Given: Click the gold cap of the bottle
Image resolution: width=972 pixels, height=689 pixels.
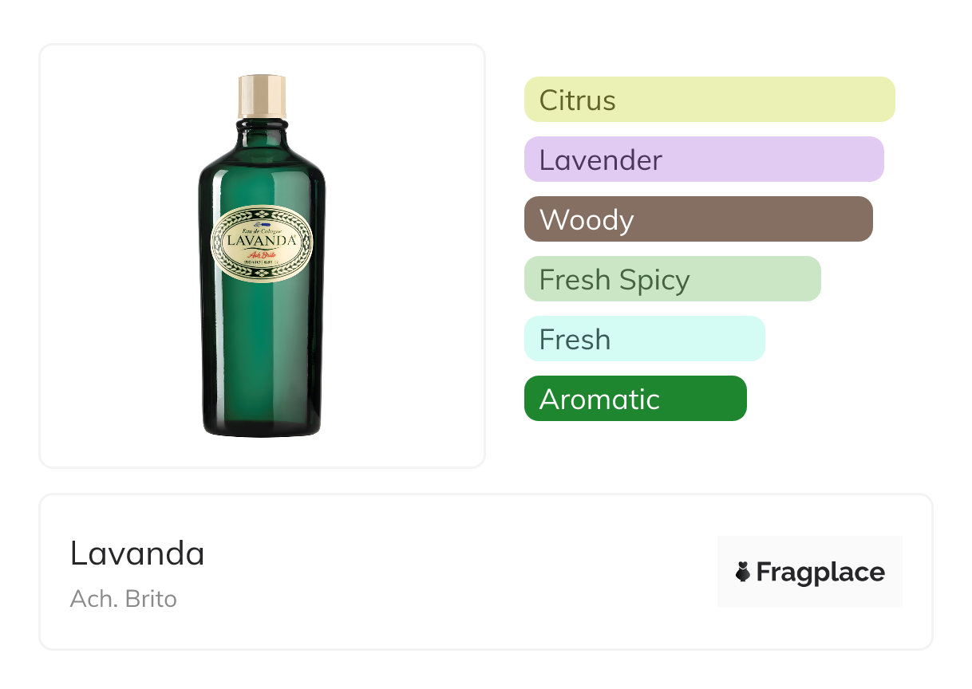Looking at the screenshot, I should 262,96.
